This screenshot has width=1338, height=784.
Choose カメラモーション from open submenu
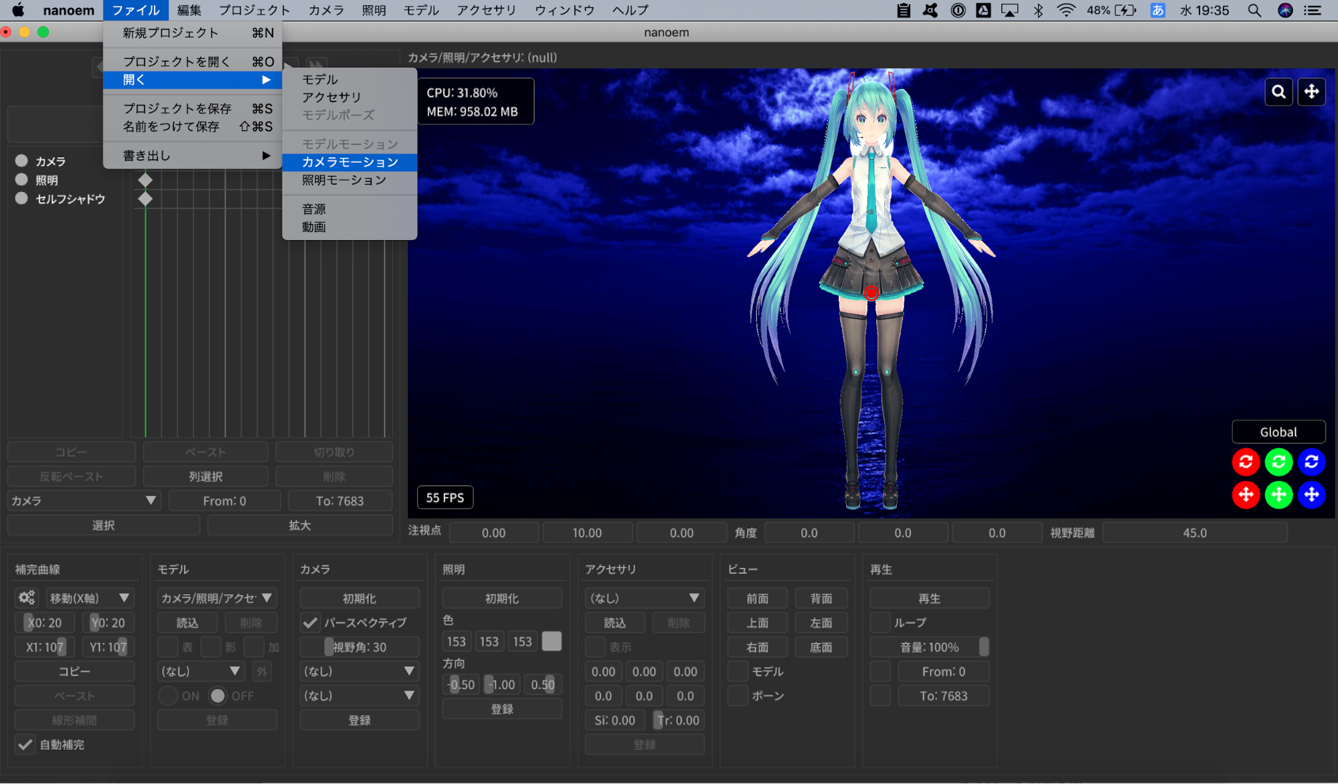click(x=349, y=162)
